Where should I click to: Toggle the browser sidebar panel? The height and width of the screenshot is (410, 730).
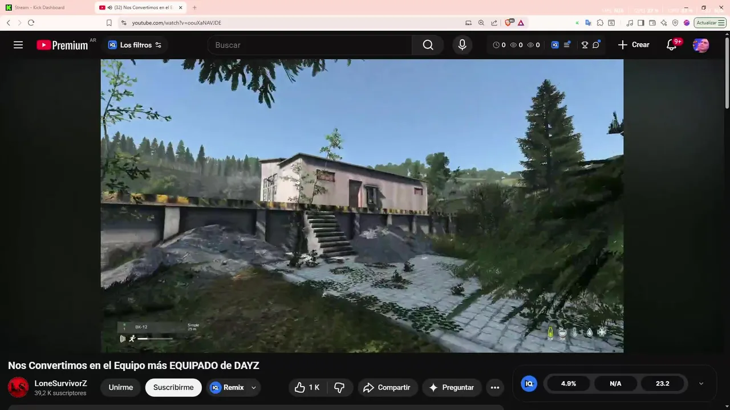click(x=641, y=23)
